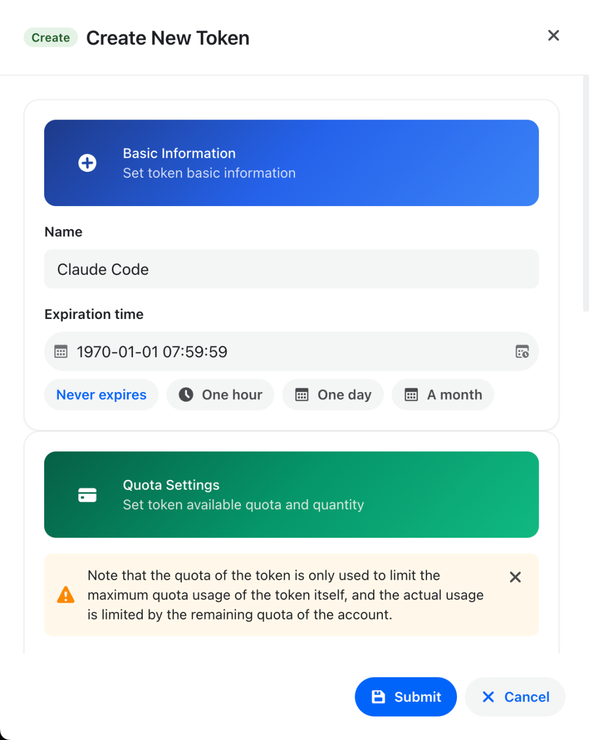Select Never expires option
This screenshot has width=589, height=740.
[x=101, y=395]
